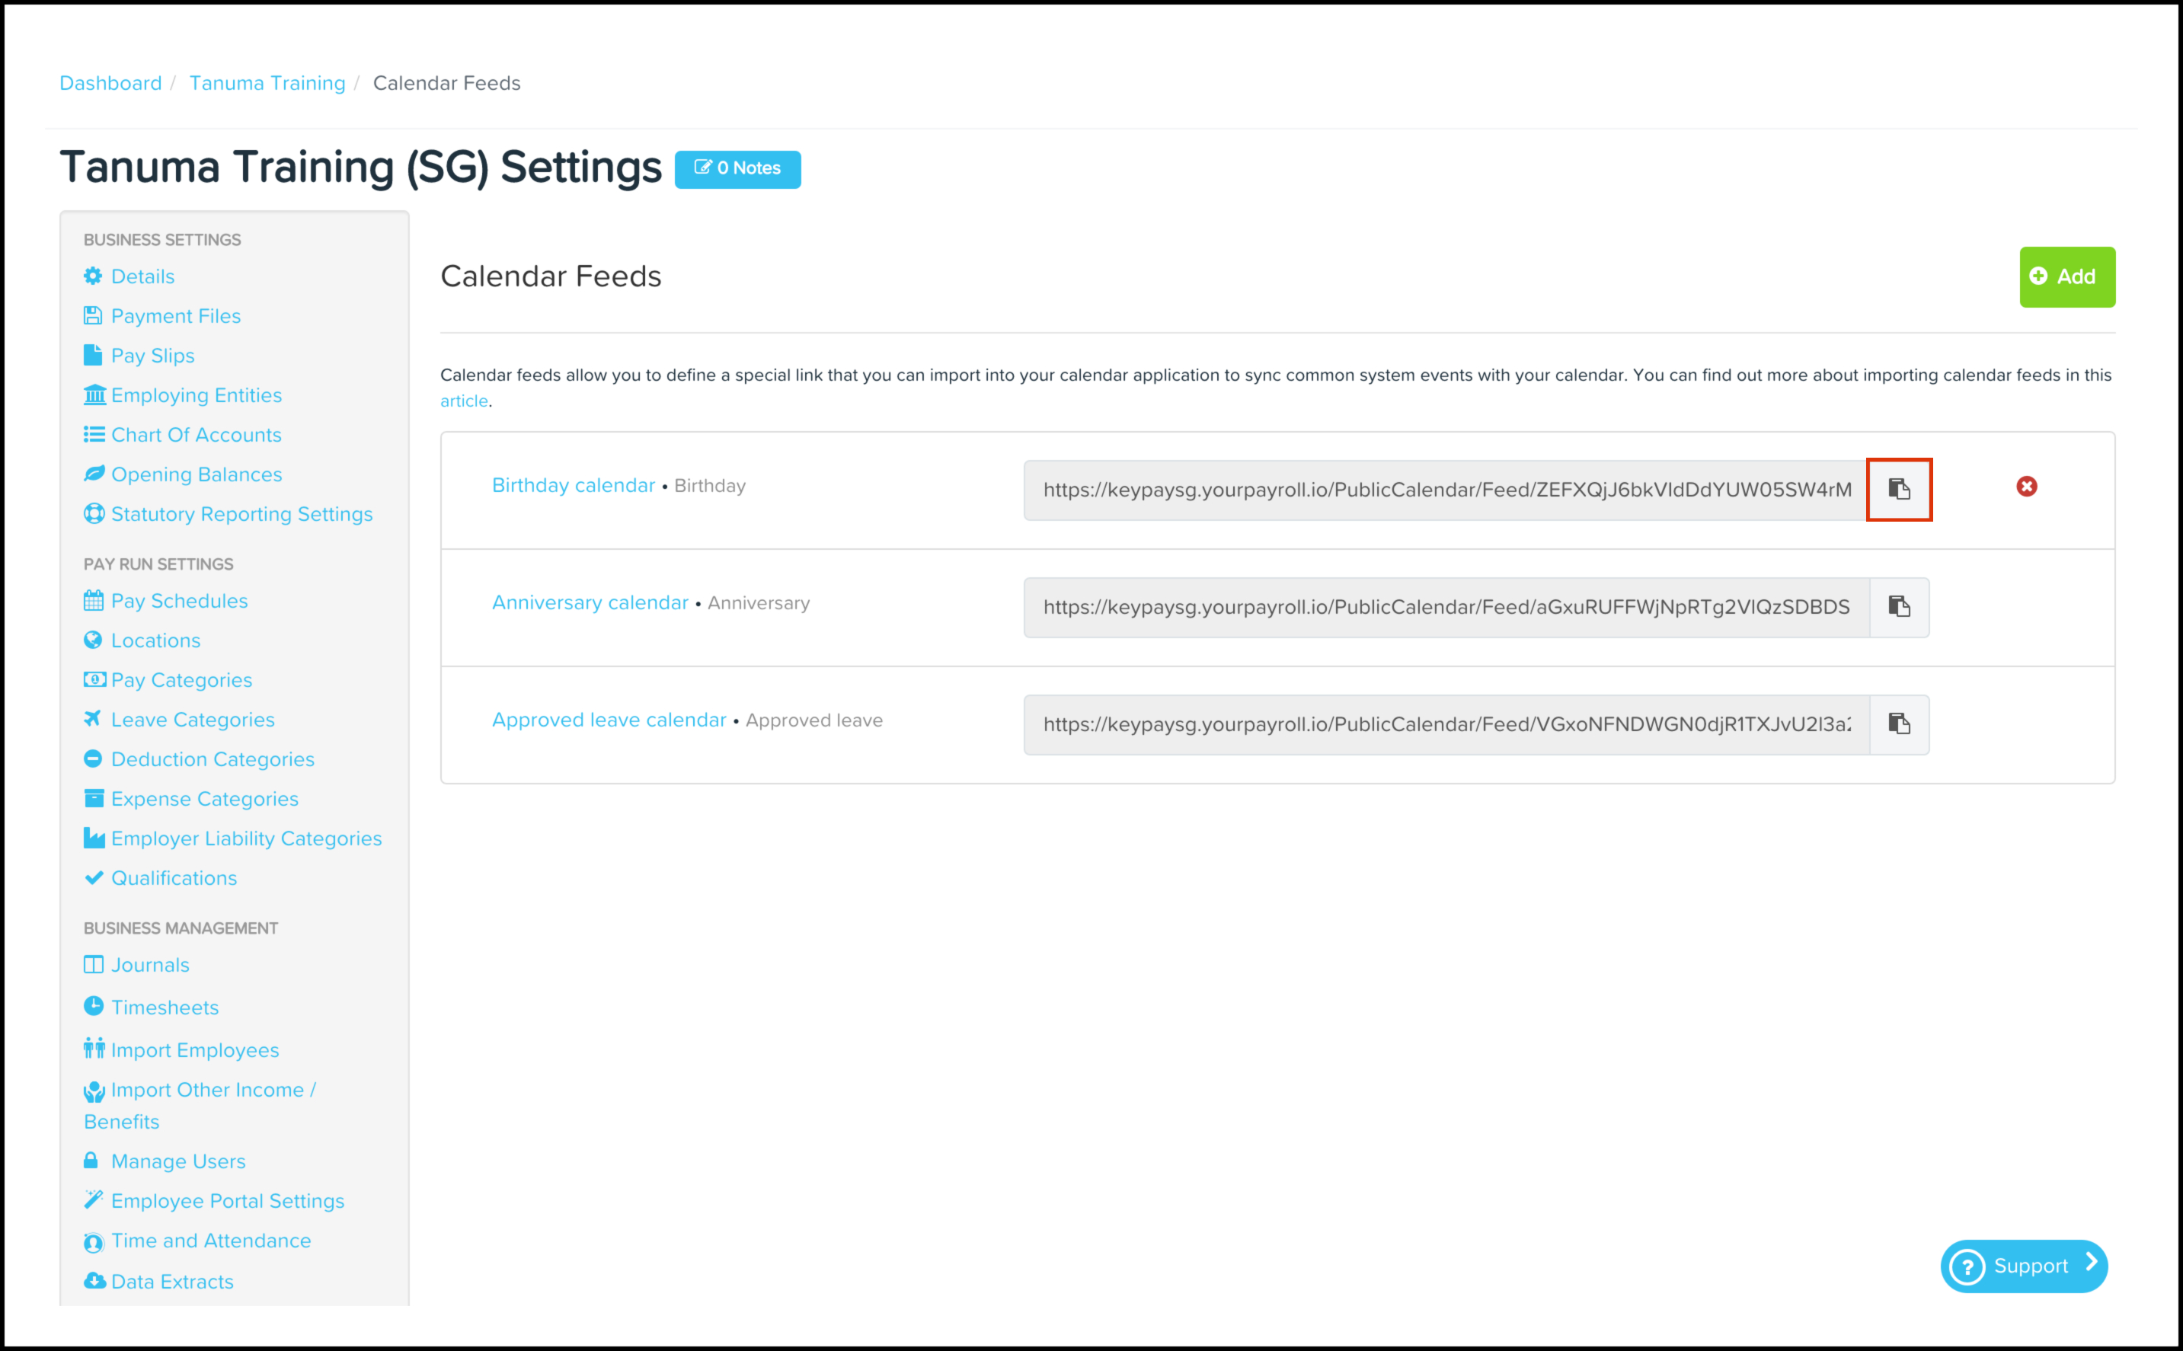Click the Pay Schedules calendar icon
Image resolution: width=2183 pixels, height=1351 pixels.
pyautogui.click(x=93, y=600)
